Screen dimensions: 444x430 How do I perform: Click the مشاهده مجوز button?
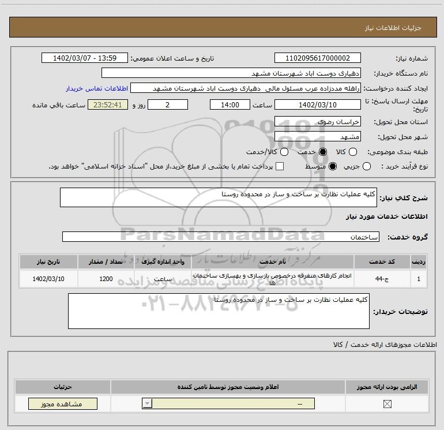tap(63, 403)
